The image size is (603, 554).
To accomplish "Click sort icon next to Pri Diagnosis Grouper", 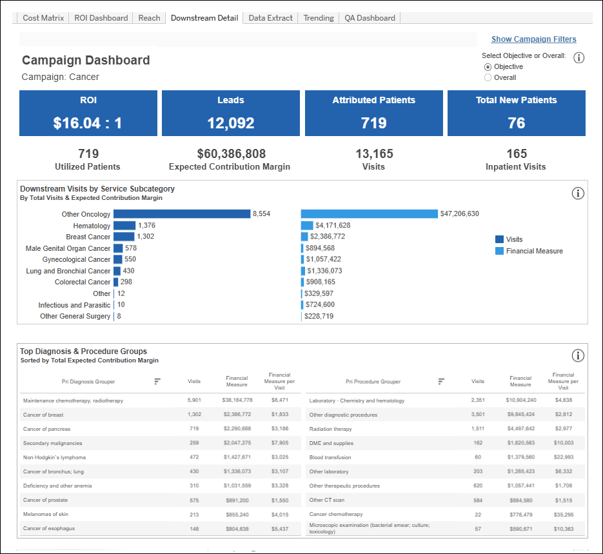I will click(157, 381).
